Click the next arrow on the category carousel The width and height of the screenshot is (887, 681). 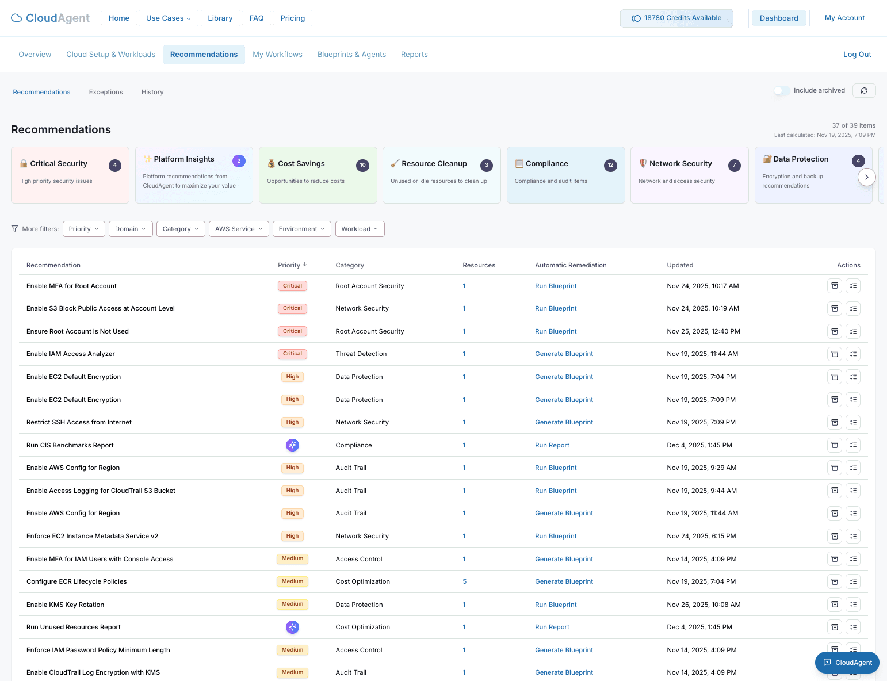[866, 177]
